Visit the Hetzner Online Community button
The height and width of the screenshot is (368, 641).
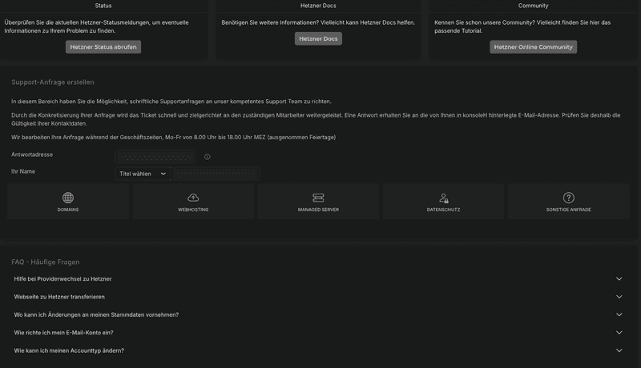[533, 47]
